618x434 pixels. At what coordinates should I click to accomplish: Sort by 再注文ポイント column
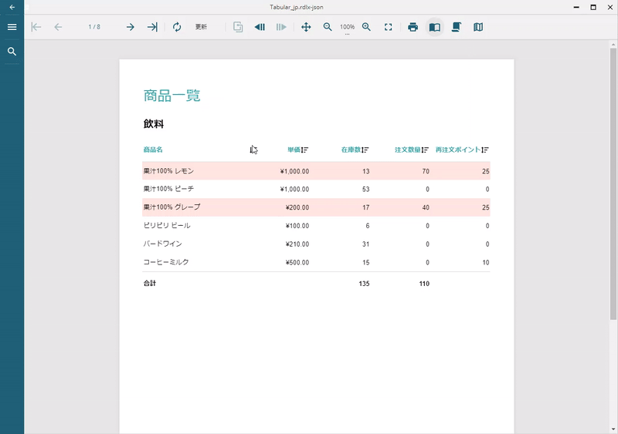click(x=485, y=150)
